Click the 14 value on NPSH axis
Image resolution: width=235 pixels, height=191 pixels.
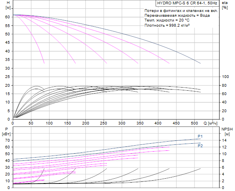coord(224,140)
